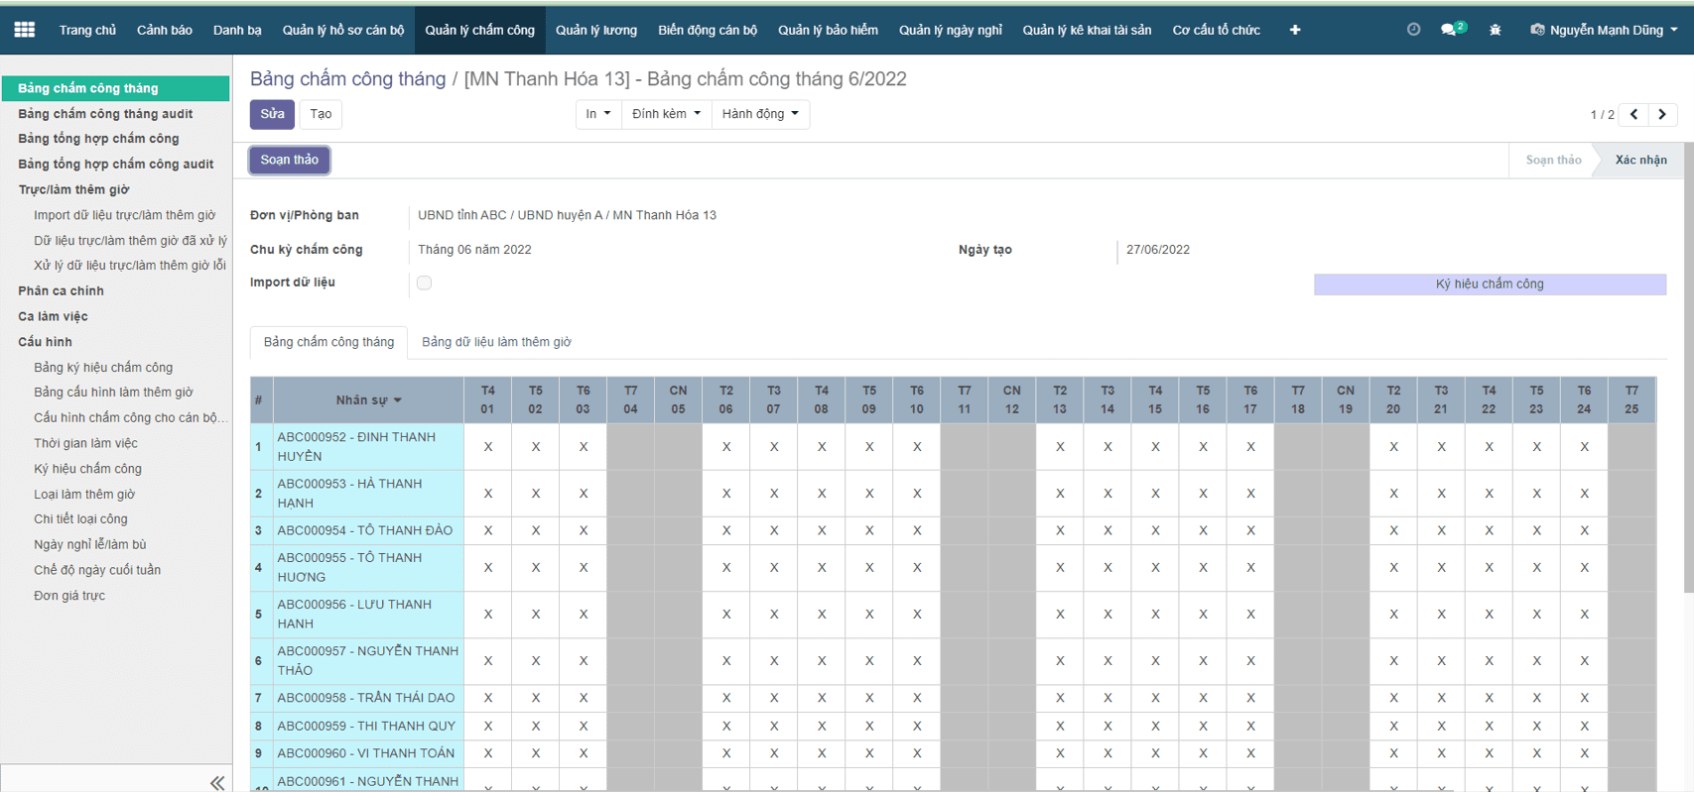
Task: Click the Soạn thảo action button
Action: [x=290, y=160]
